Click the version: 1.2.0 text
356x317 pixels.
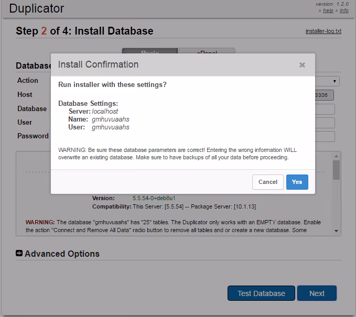point(332,4)
